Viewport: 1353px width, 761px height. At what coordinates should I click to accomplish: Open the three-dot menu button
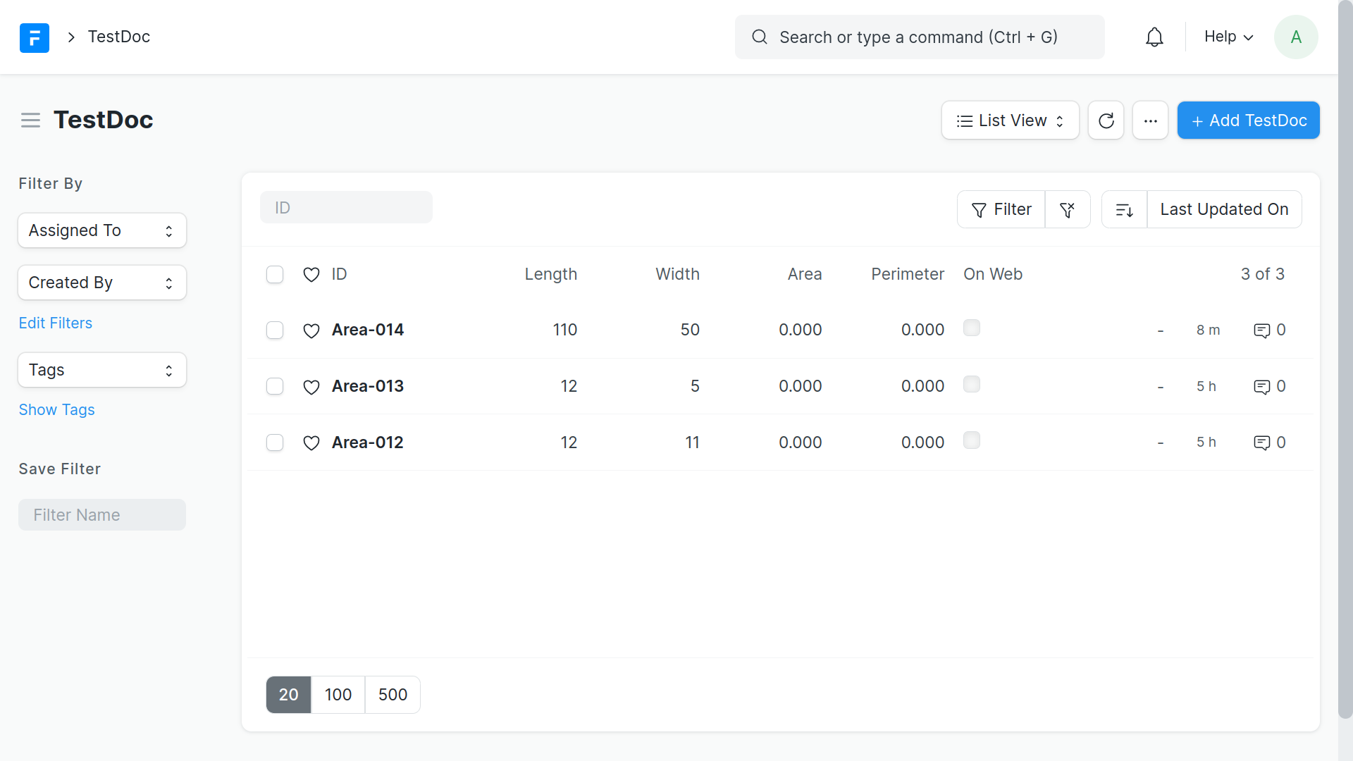pos(1150,120)
